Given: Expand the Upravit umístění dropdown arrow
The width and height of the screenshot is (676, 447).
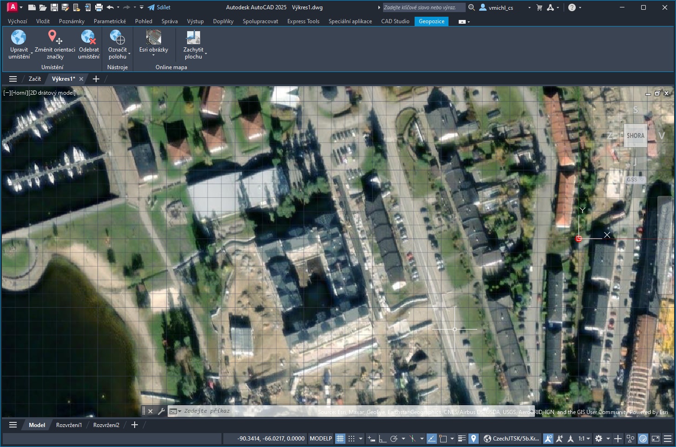Looking at the screenshot, I should tap(32, 54).
